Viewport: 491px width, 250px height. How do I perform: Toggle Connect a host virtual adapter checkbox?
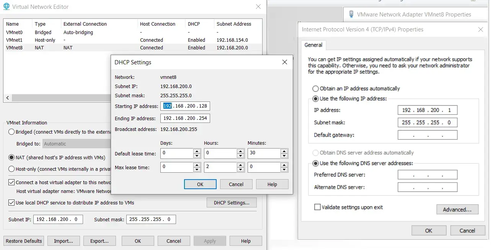pos(11,182)
